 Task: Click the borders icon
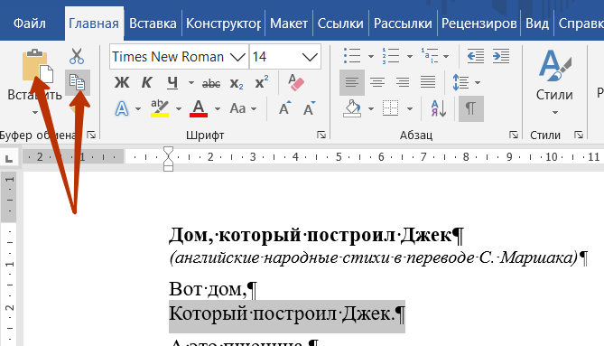click(390, 108)
